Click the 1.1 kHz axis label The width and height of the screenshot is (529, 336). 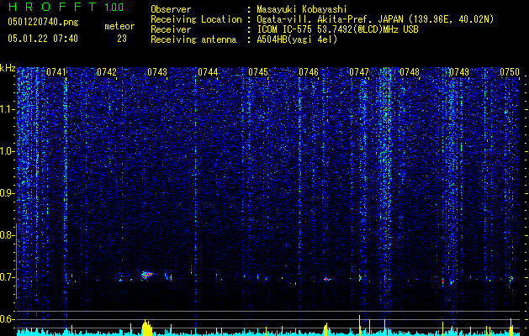coord(8,109)
